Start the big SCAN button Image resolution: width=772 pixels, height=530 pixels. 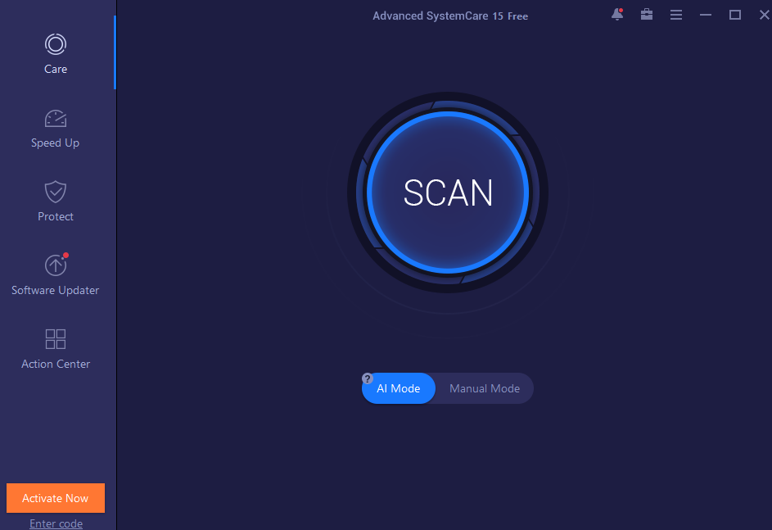coord(448,193)
